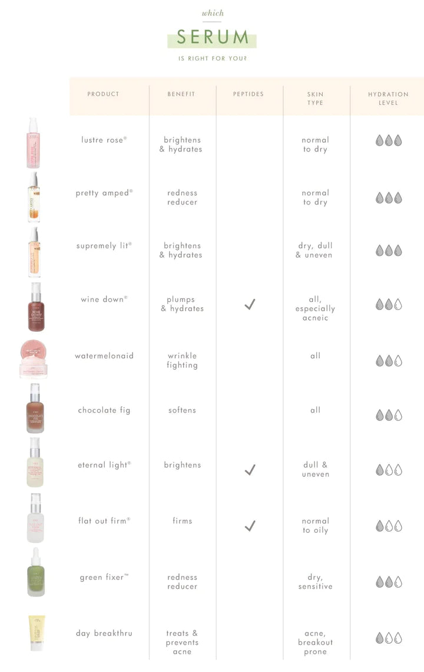Screen dimensions: 424x672
Task: Select the lustre rose bottle image
Action: point(34,142)
